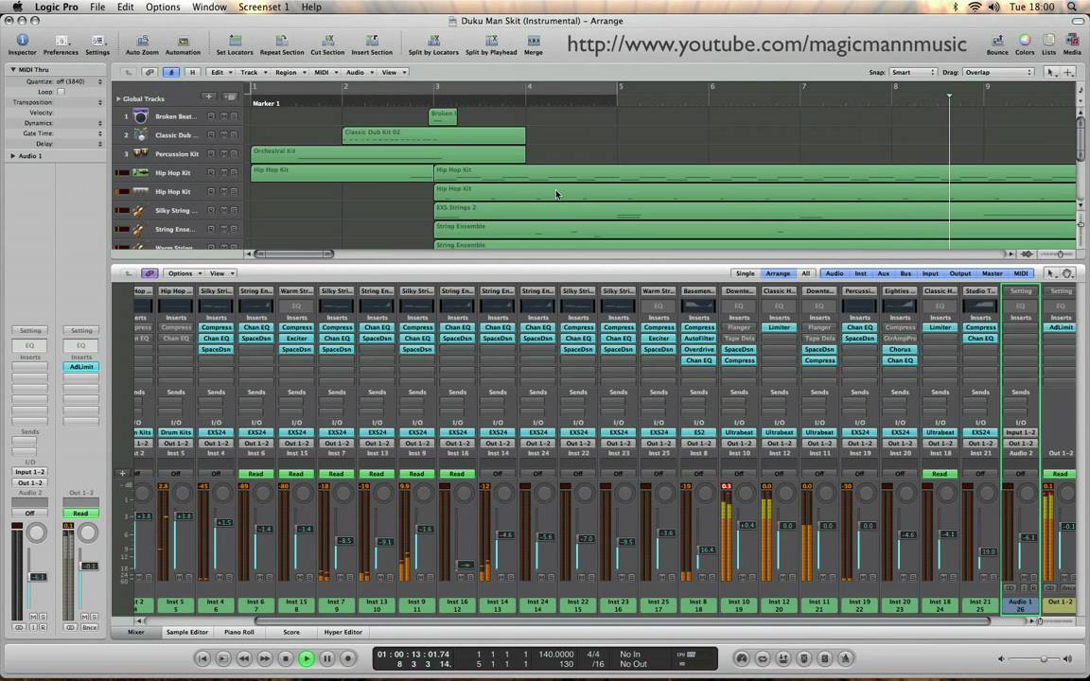Open the Colors palette icon
Screen dimensions: 1090x681
pyautogui.click(x=1025, y=41)
